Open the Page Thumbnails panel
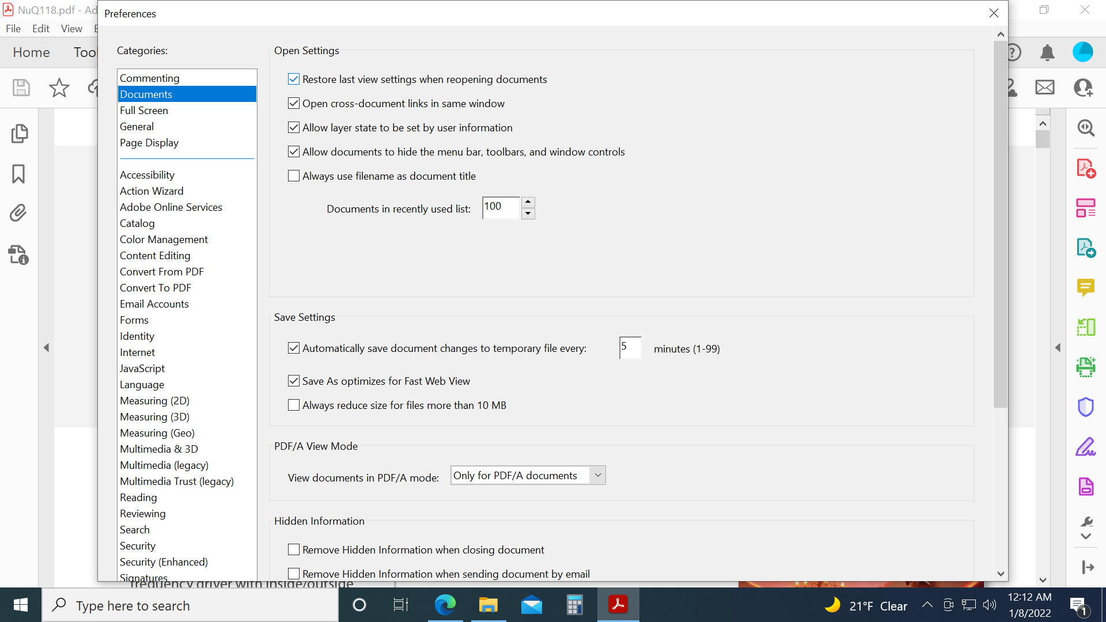 coord(20,133)
